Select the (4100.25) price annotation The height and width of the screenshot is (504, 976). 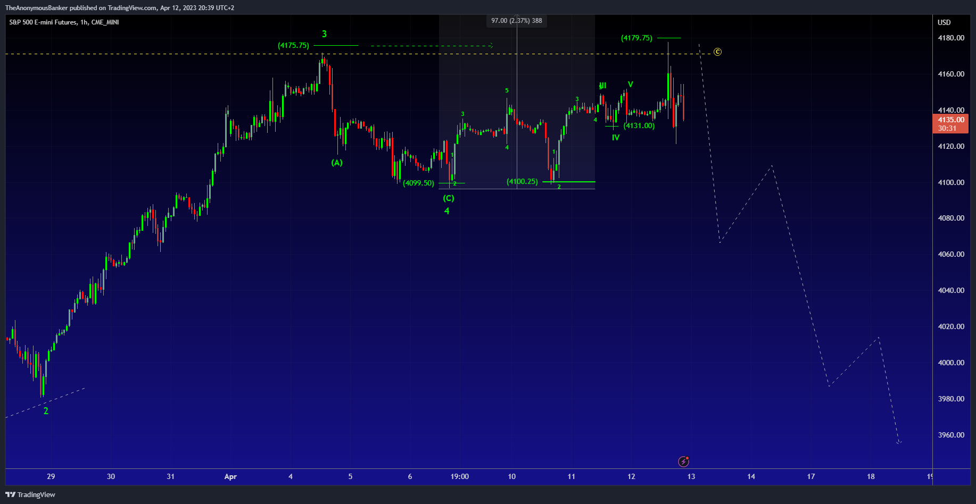tap(522, 181)
